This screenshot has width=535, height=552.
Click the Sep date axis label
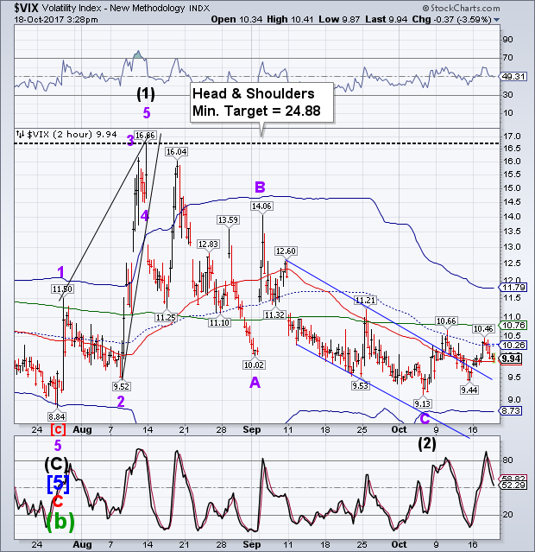(x=252, y=429)
